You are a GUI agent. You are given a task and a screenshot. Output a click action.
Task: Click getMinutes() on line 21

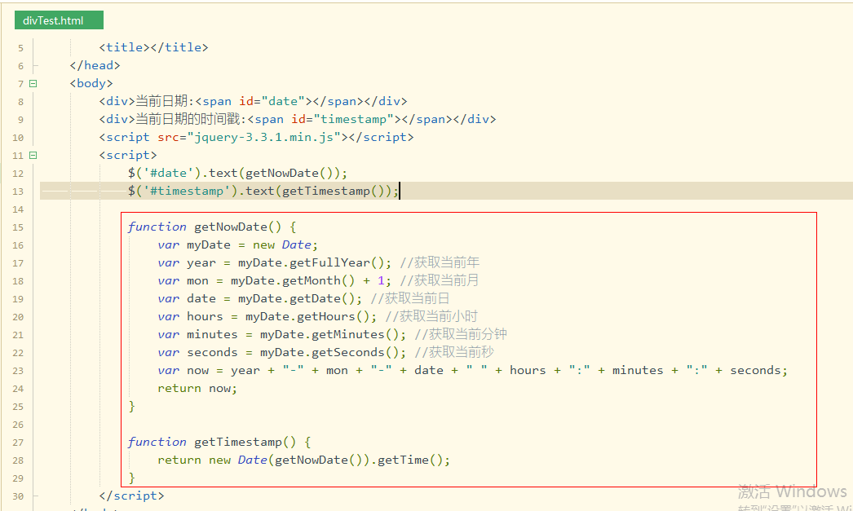coord(356,334)
